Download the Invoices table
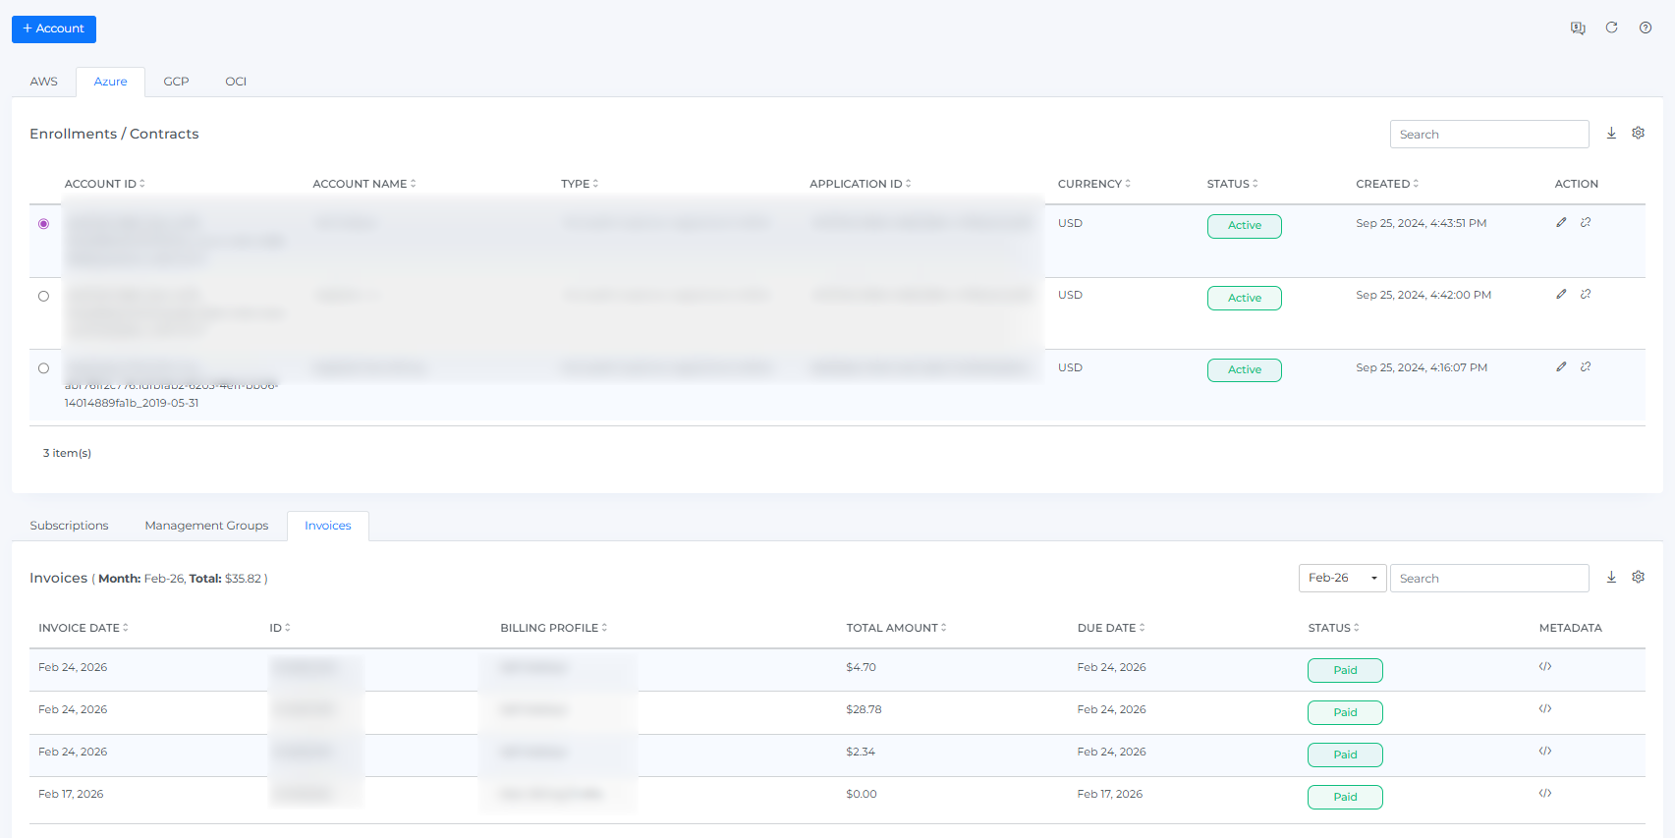Viewport: 1675px width, 838px height. pyautogui.click(x=1611, y=578)
